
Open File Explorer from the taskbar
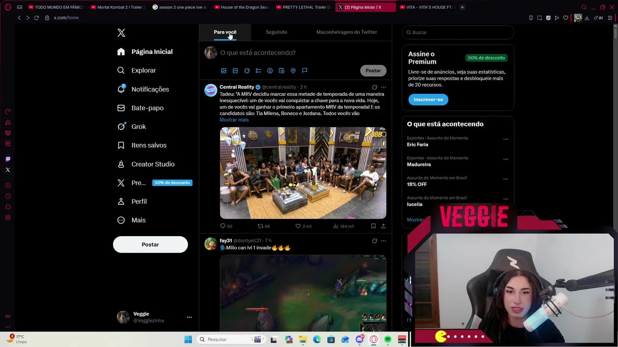[303, 339]
